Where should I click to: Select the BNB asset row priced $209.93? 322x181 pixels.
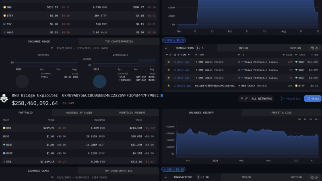coord(79,128)
